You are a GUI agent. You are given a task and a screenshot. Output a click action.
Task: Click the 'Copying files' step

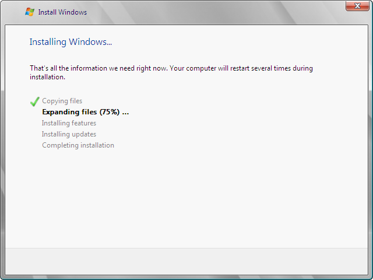pyautogui.click(x=62, y=101)
